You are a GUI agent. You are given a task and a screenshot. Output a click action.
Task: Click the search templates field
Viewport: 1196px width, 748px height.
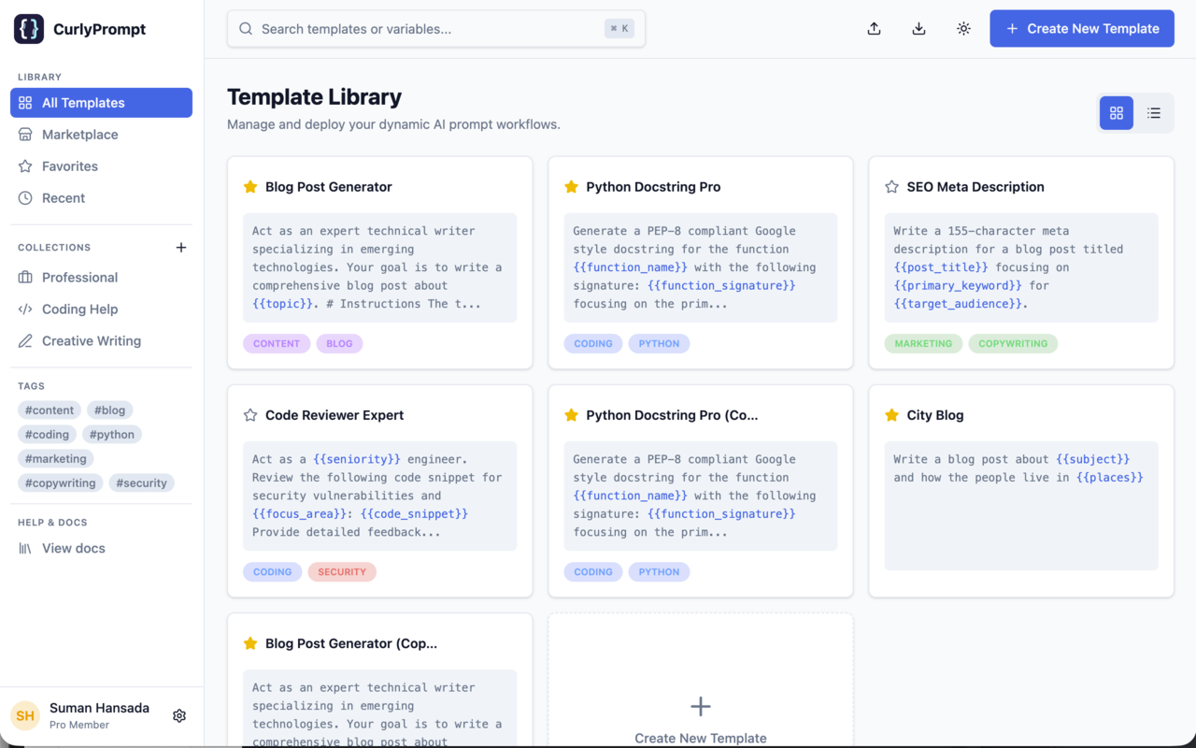[435, 28]
